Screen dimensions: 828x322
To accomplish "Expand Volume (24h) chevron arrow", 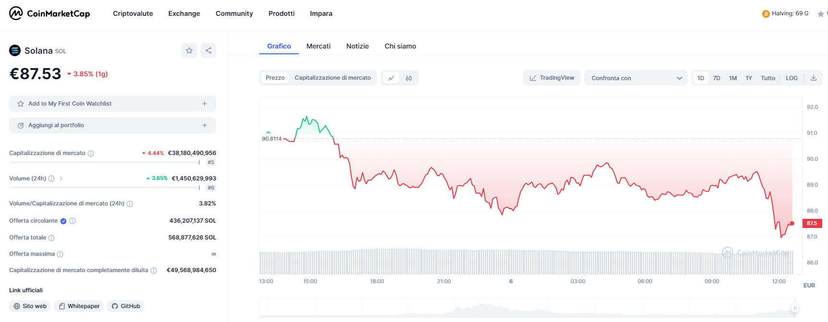I will [61, 179].
